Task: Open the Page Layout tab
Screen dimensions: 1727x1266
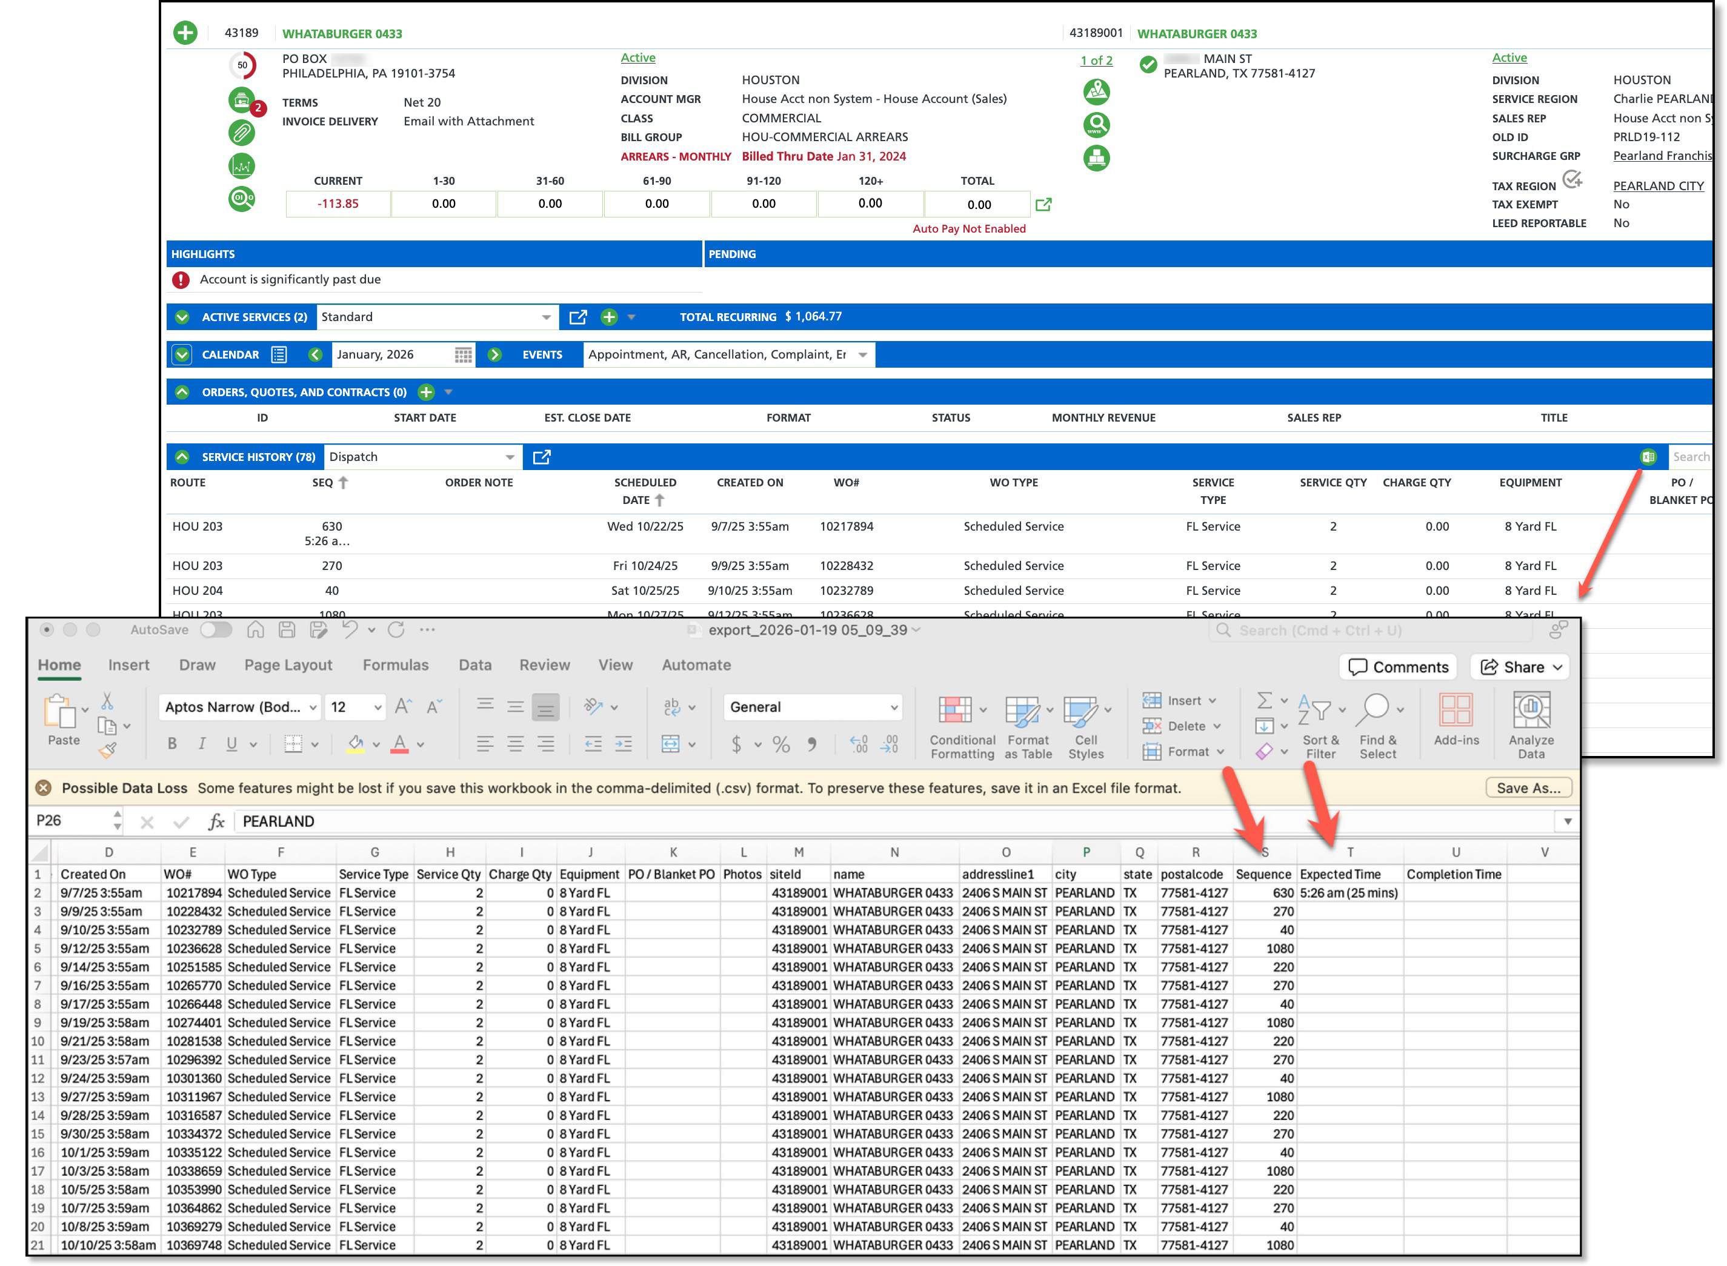Action: 288,665
